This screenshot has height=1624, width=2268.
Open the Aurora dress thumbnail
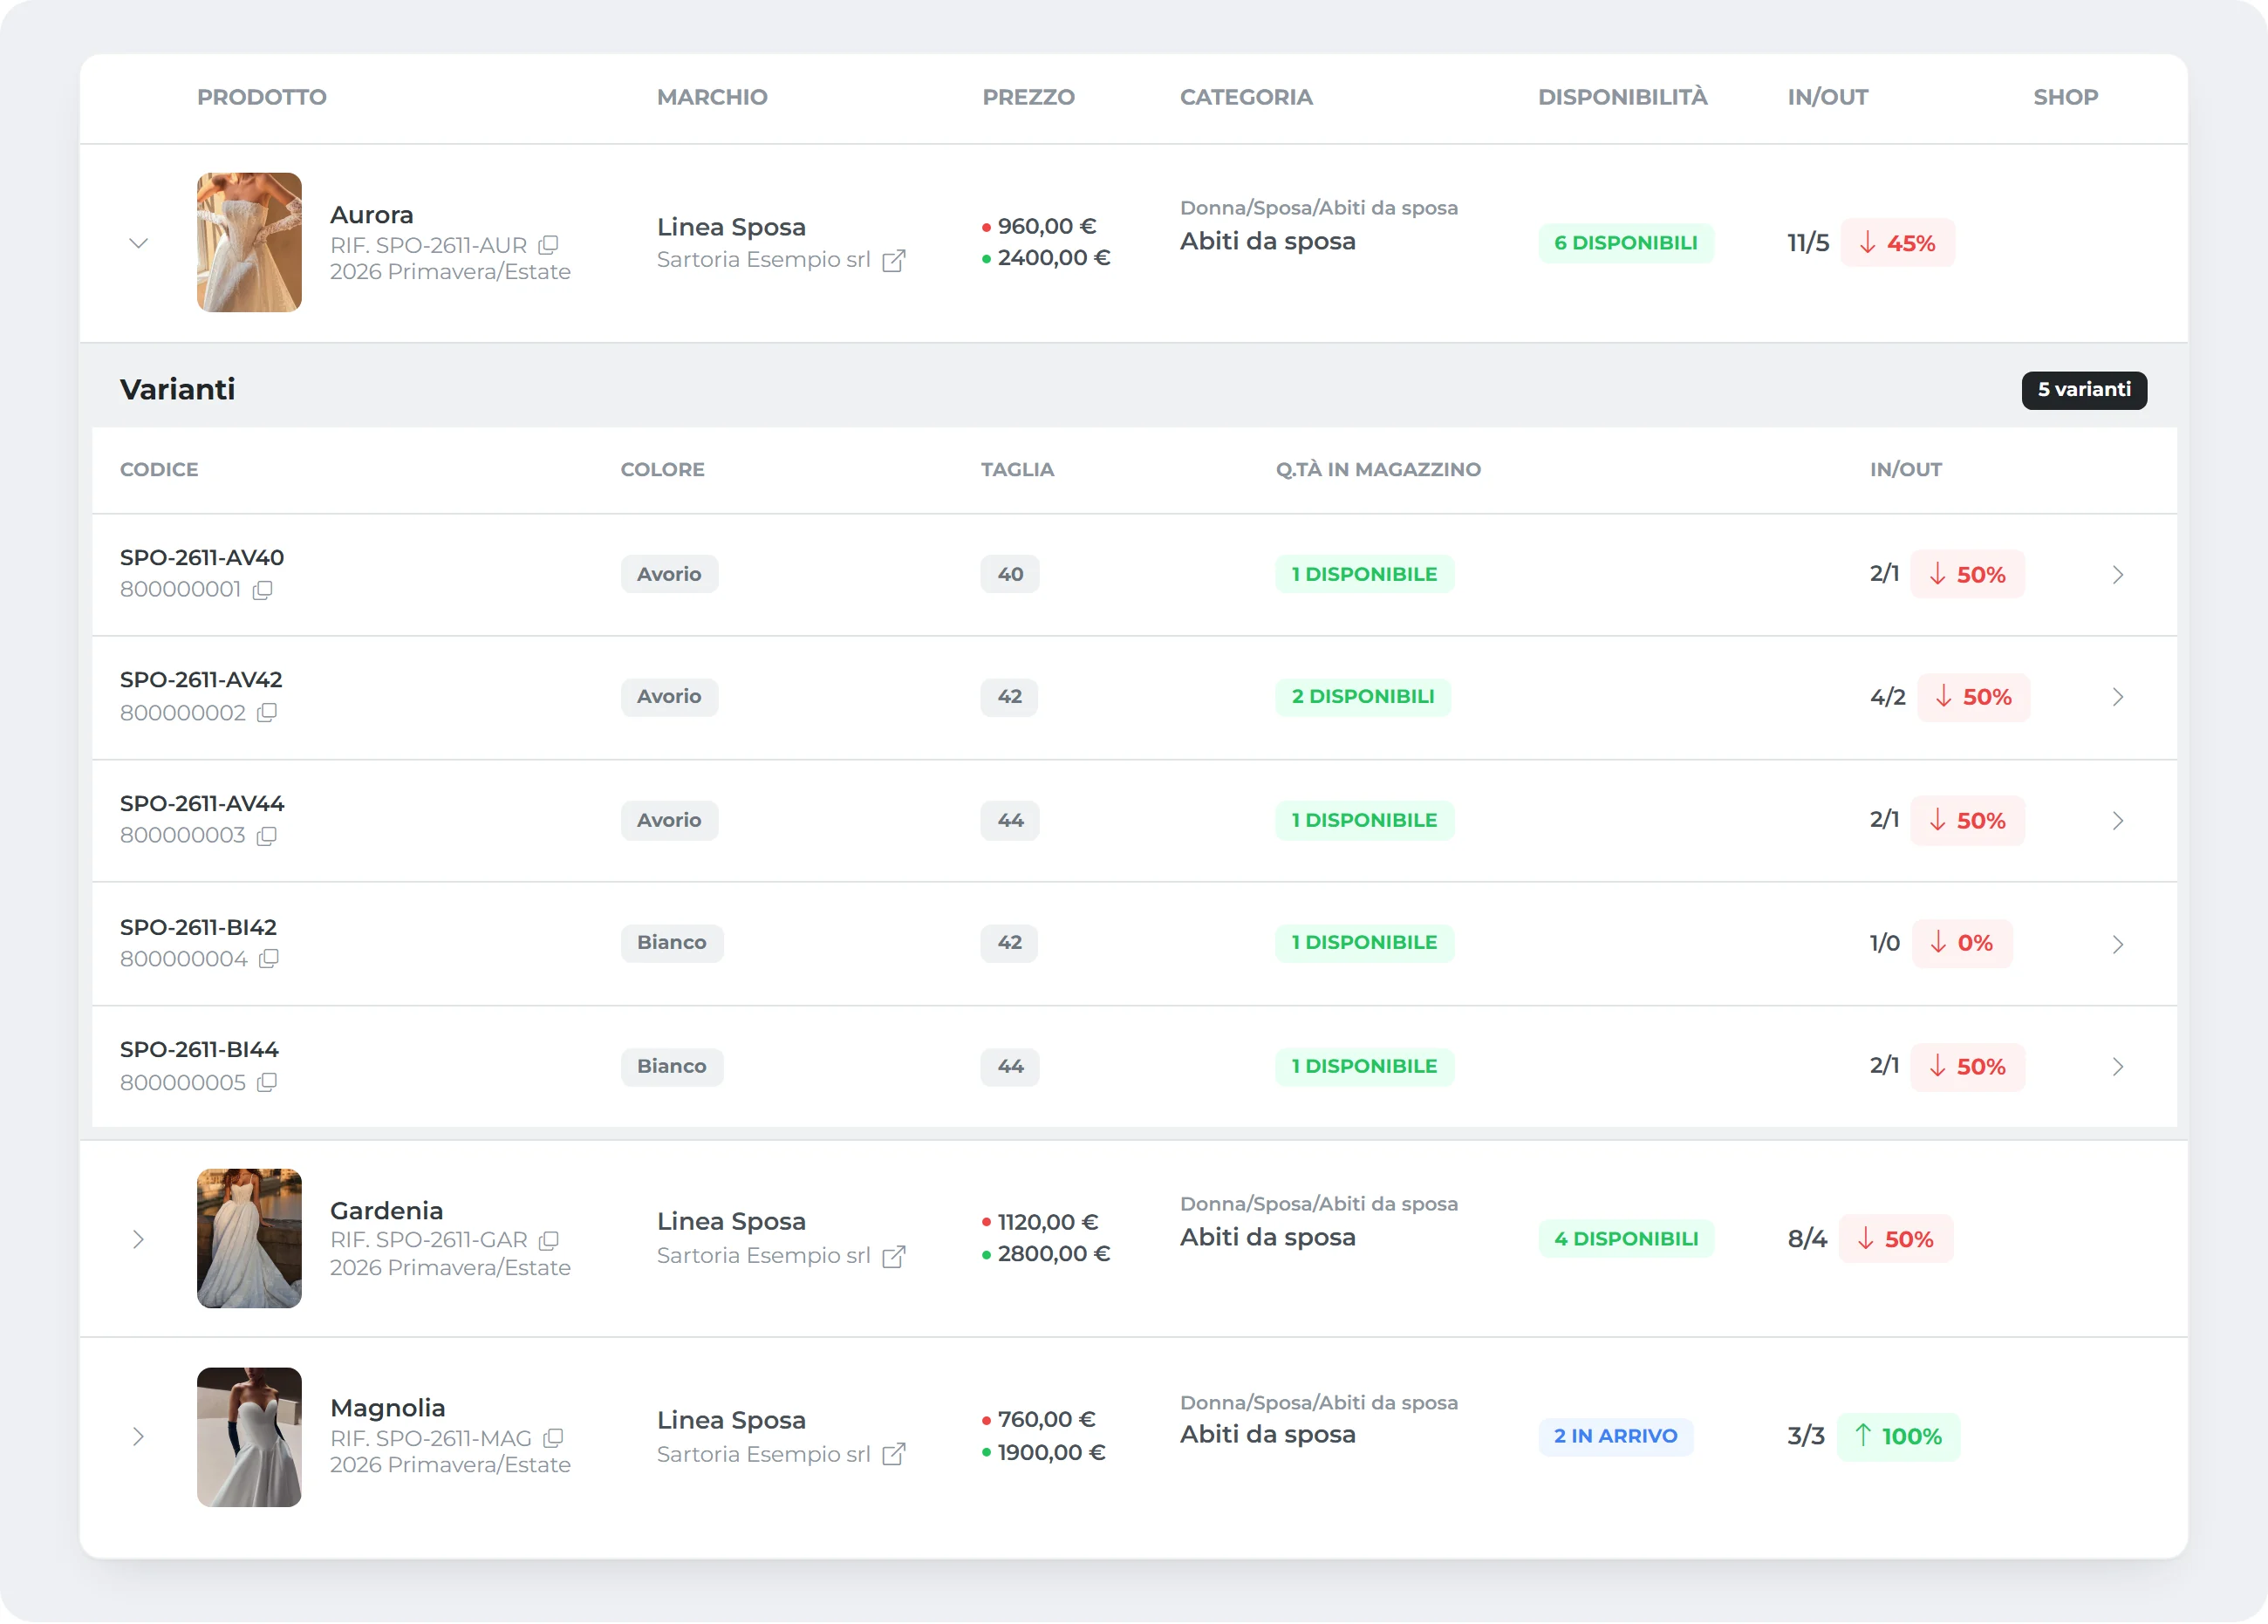point(249,242)
